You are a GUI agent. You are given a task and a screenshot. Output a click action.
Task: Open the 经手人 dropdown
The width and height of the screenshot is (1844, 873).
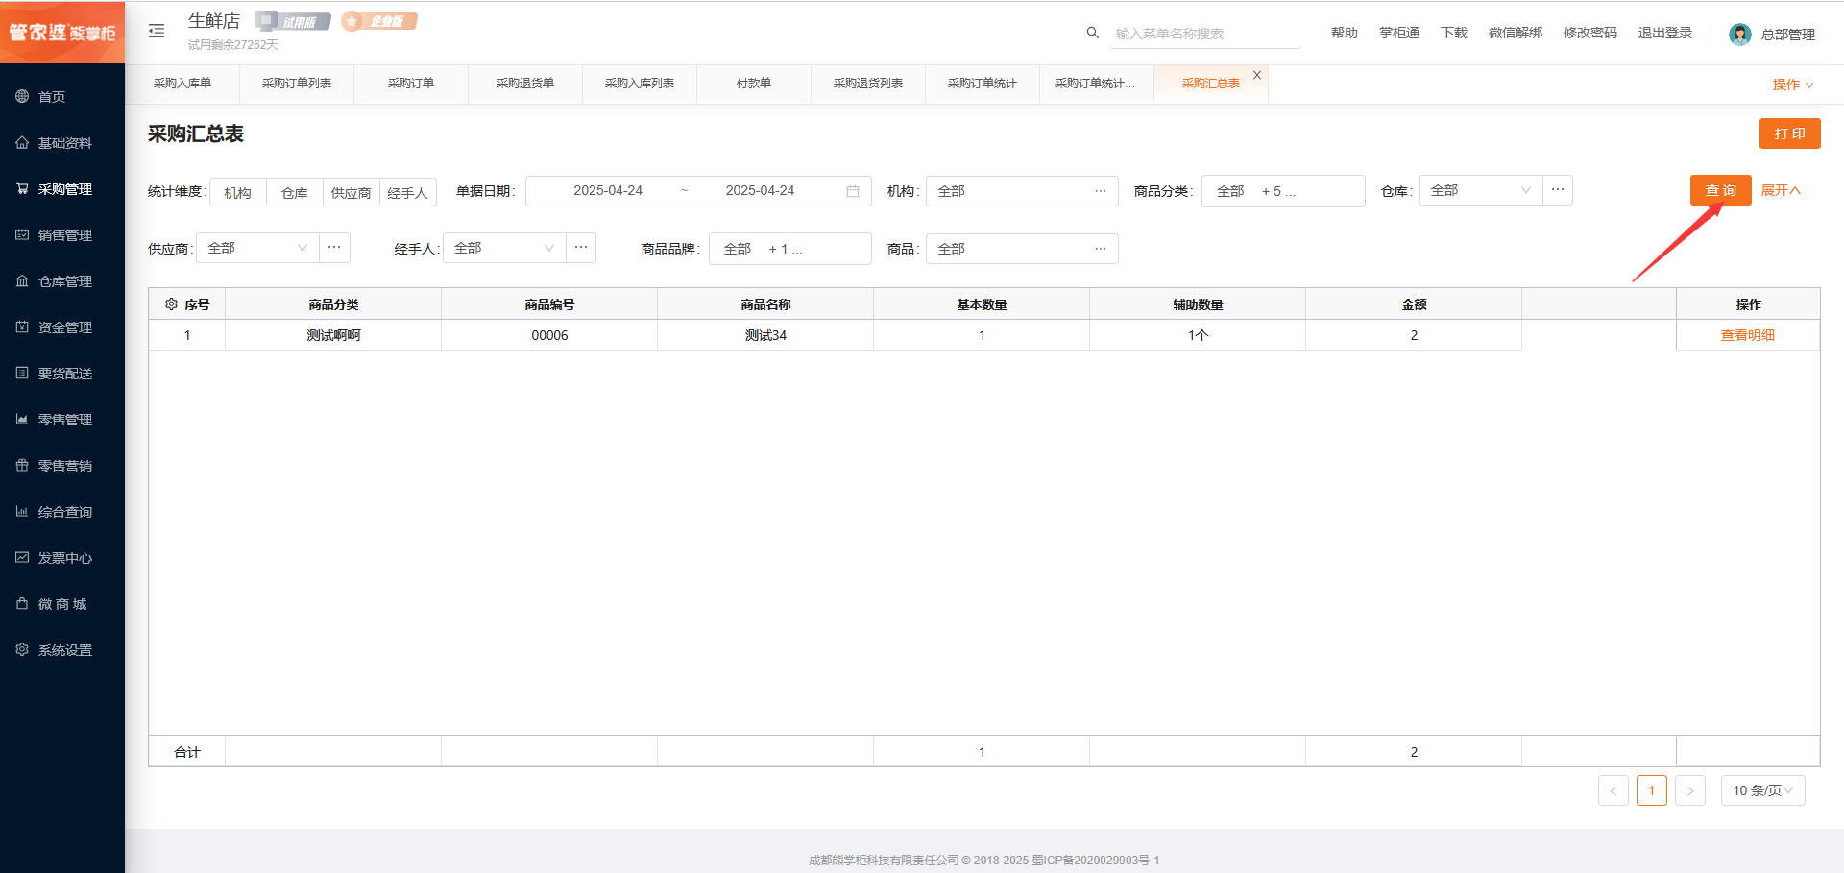coord(504,248)
